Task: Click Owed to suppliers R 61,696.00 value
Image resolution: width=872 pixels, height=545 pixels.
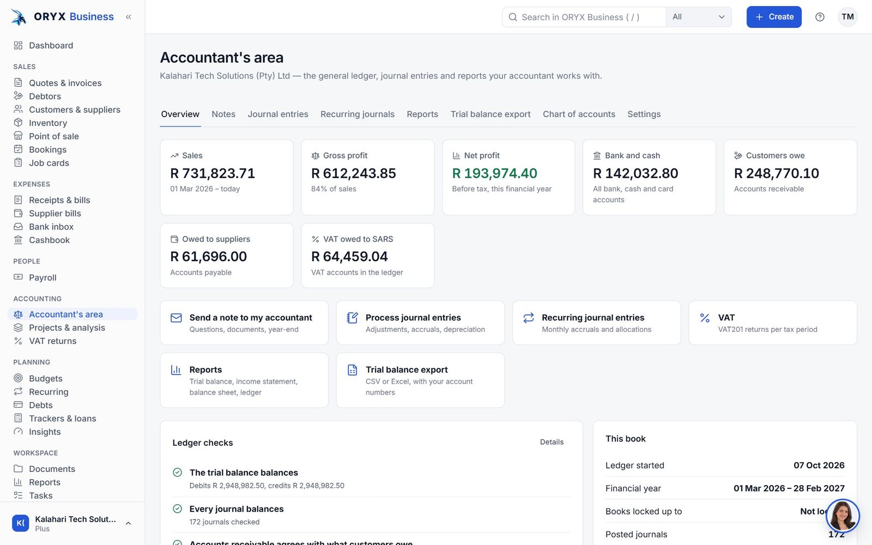Action: coord(209,256)
